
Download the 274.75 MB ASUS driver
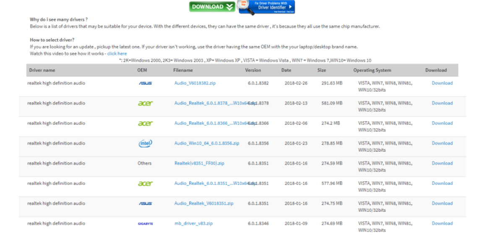point(442,203)
